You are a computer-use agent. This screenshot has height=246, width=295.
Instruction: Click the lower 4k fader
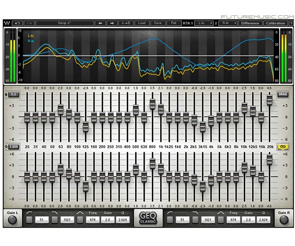211,180
